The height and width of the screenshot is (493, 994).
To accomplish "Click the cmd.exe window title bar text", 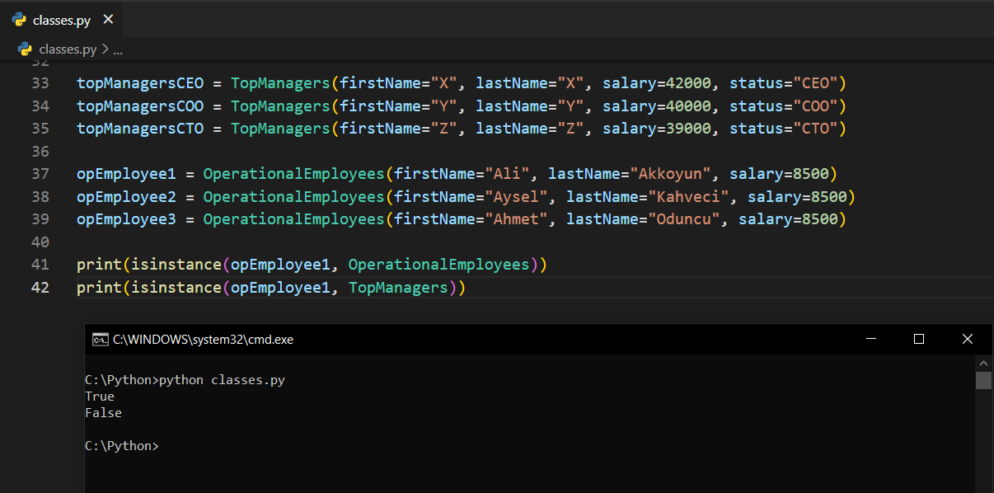I will pos(203,339).
